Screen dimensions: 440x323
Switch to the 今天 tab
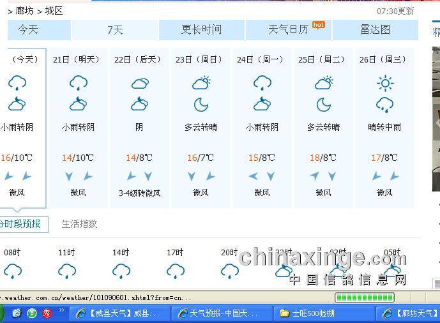pos(28,30)
